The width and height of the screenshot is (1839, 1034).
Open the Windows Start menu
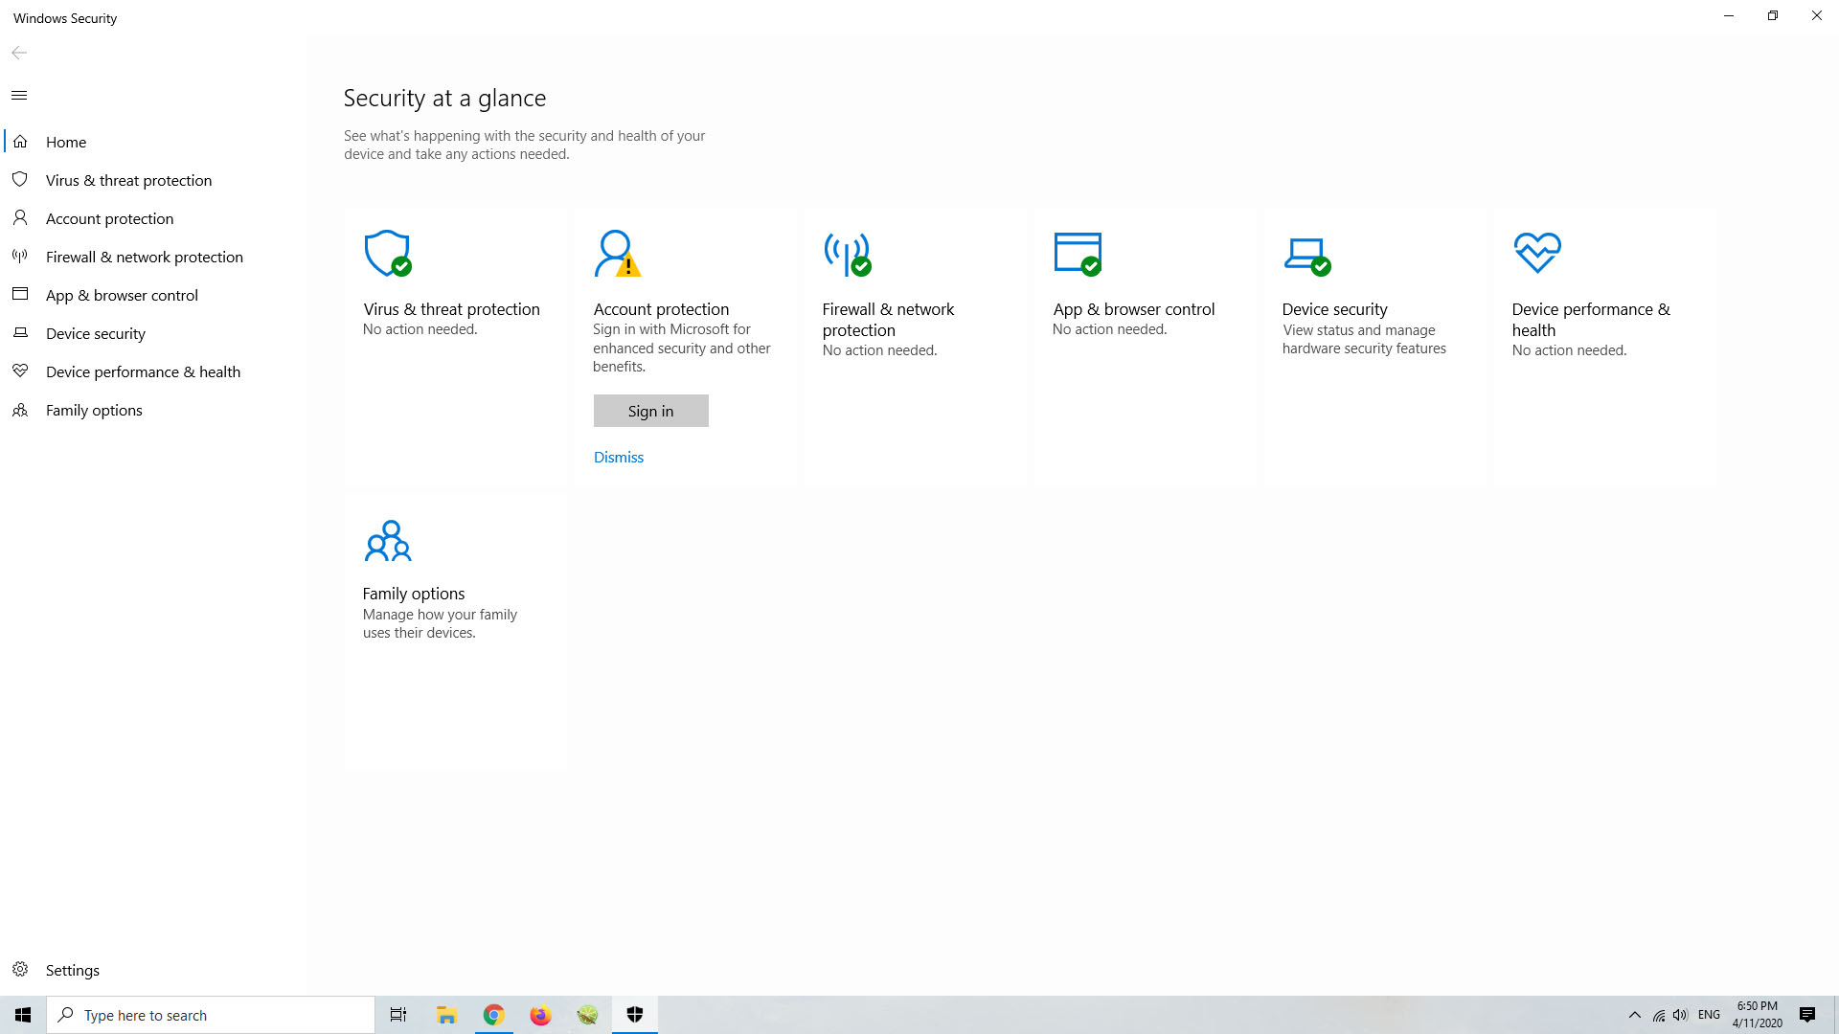pos(23,1015)
